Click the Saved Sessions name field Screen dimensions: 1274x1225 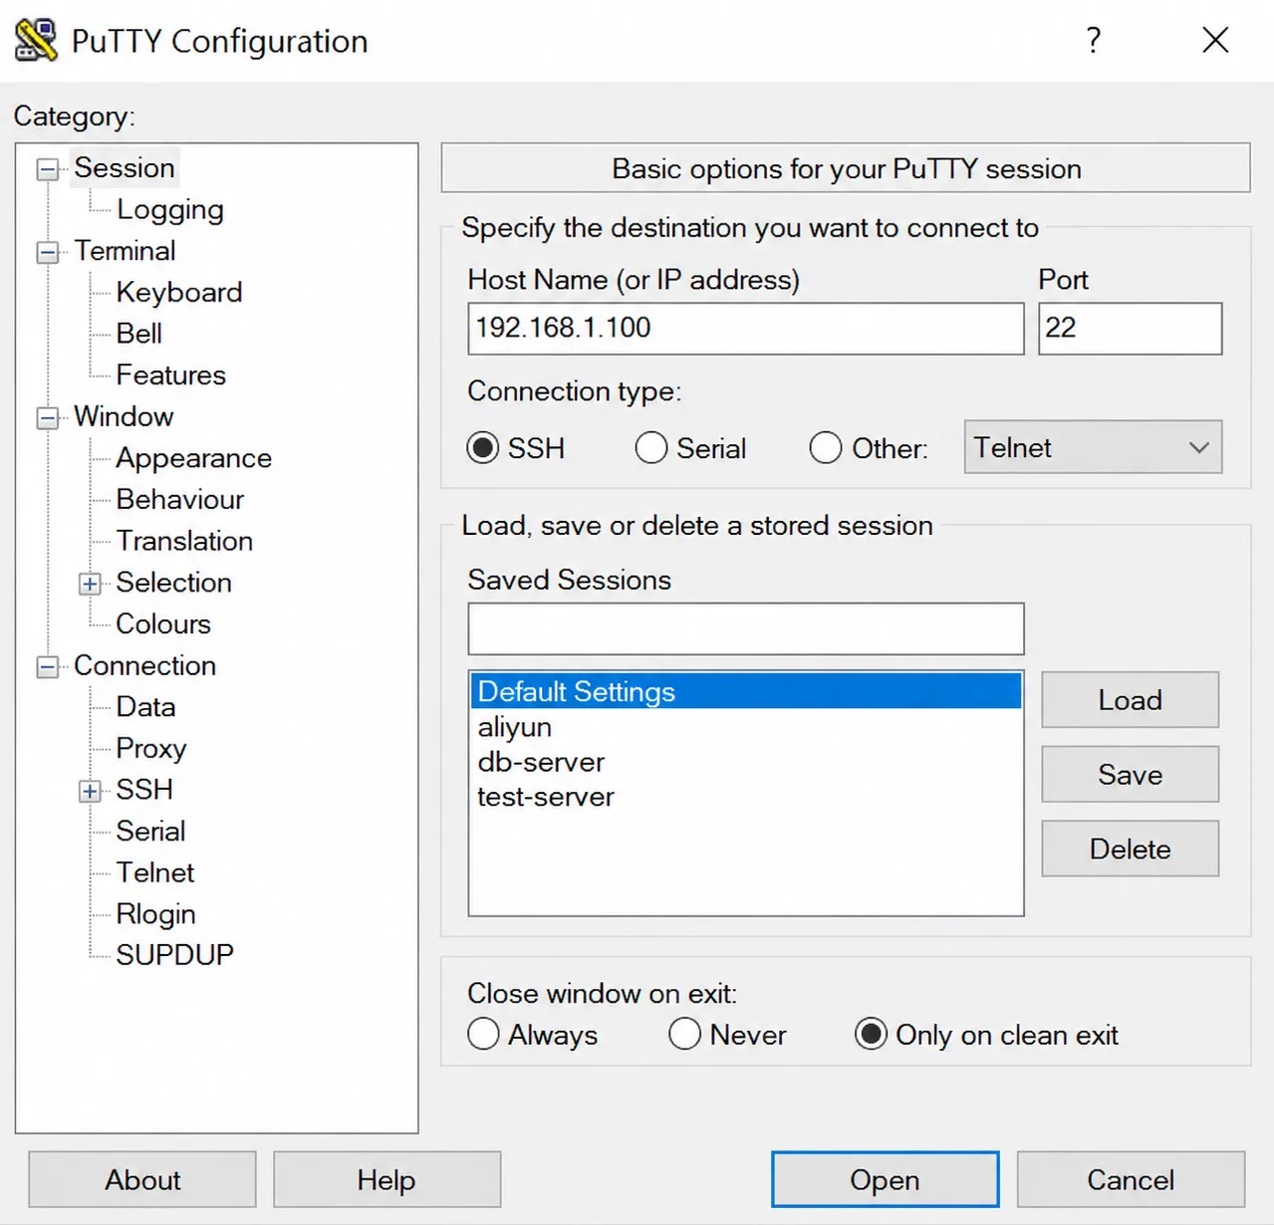pyautogui.click(x=746, y=628)
